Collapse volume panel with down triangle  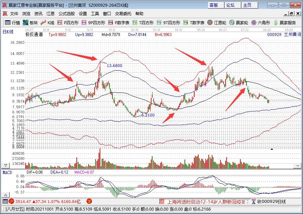point(6,166)
